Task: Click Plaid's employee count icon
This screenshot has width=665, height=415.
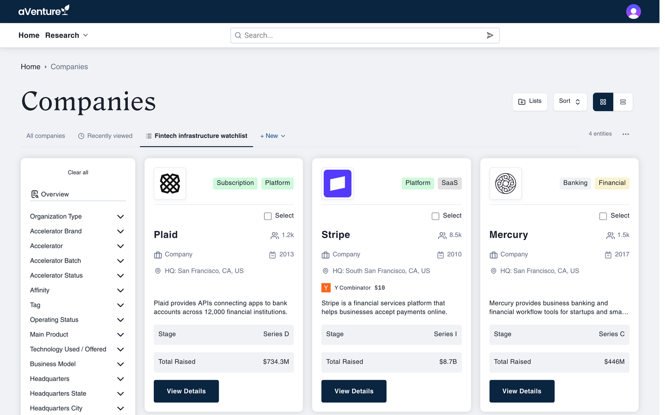Action: tap(275, 235)
